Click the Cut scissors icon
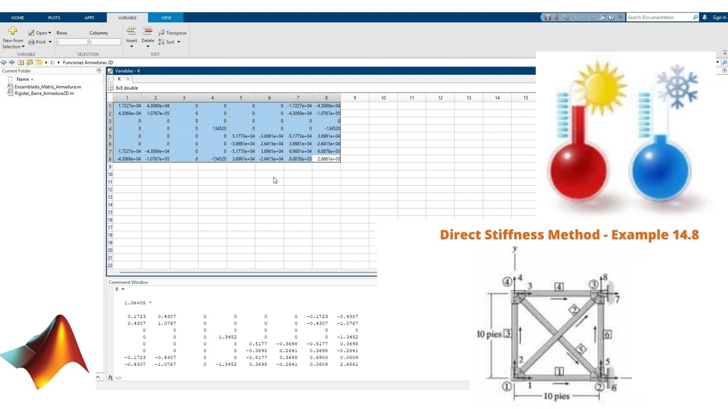The height and width of the screenshot is (409, 728). click(x=556, y=18)
